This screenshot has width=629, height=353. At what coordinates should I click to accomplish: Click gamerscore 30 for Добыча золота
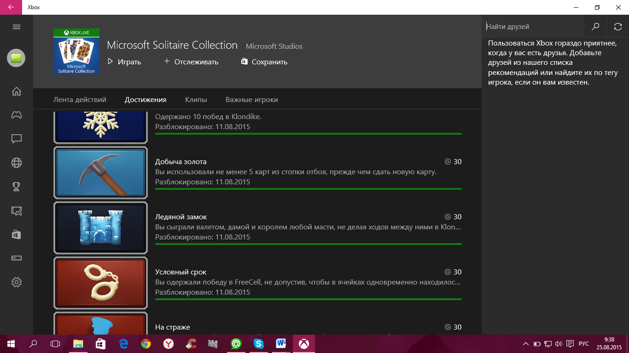click(x=453, y=162)
